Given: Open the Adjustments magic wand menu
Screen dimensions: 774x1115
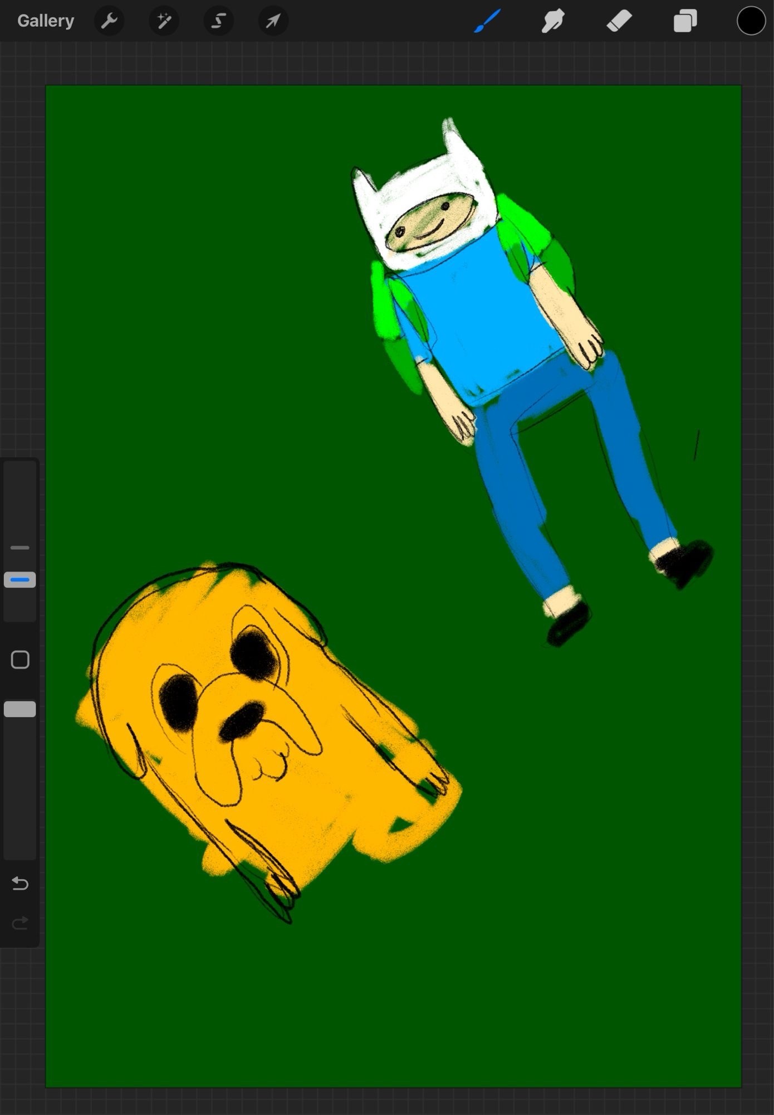Looking at the screenshot, I should click(164, 21).
